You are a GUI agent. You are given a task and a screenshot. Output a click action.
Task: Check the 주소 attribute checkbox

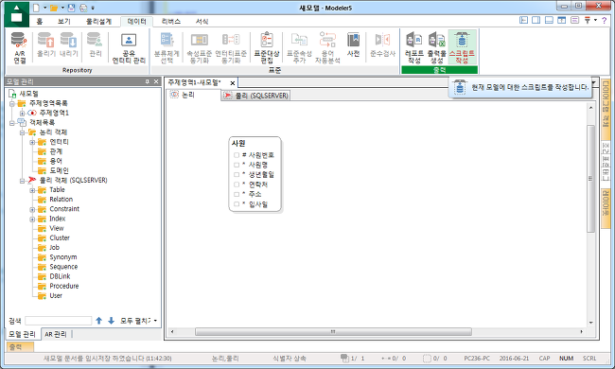pyautogui.click(x=237, y=194)
